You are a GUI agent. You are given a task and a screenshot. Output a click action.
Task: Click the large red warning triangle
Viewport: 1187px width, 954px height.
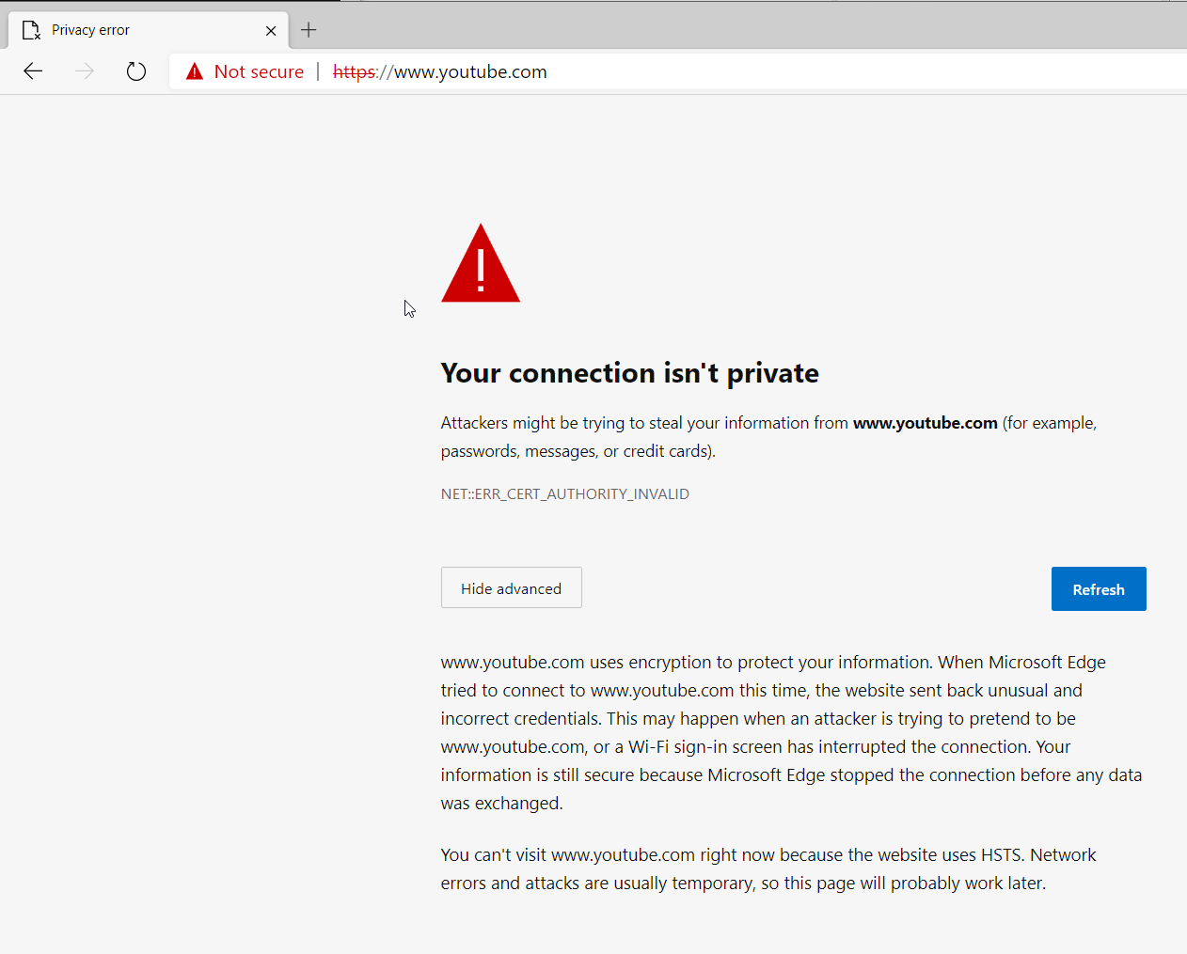pyautogui.click(x=481, y=263)
